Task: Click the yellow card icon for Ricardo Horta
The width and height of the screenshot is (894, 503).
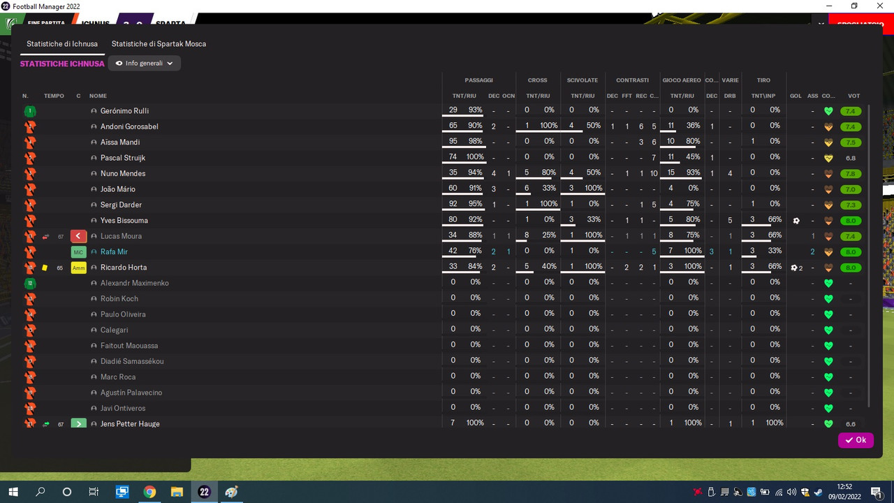Action: point(45,268)
